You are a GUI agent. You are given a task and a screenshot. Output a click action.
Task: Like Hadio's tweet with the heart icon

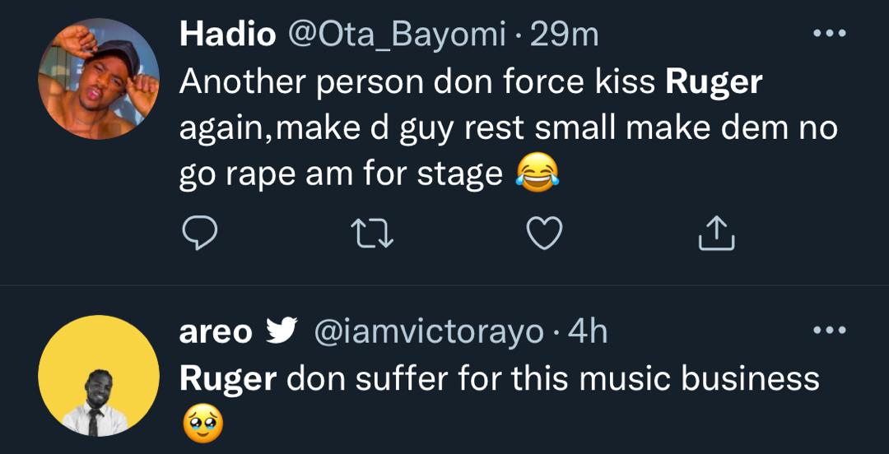coord(544,234)
